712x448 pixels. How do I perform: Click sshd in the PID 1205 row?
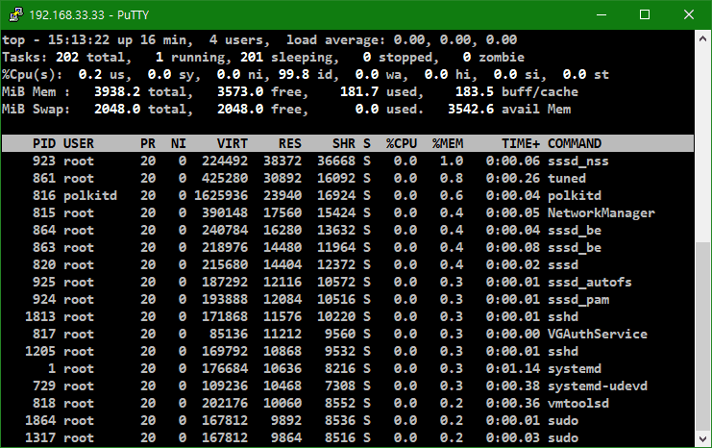563,351
